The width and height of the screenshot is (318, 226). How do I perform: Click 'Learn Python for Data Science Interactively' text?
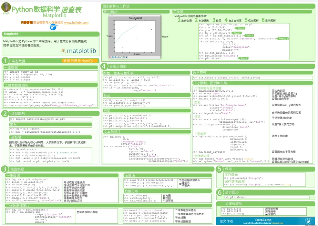coord(263,223)
